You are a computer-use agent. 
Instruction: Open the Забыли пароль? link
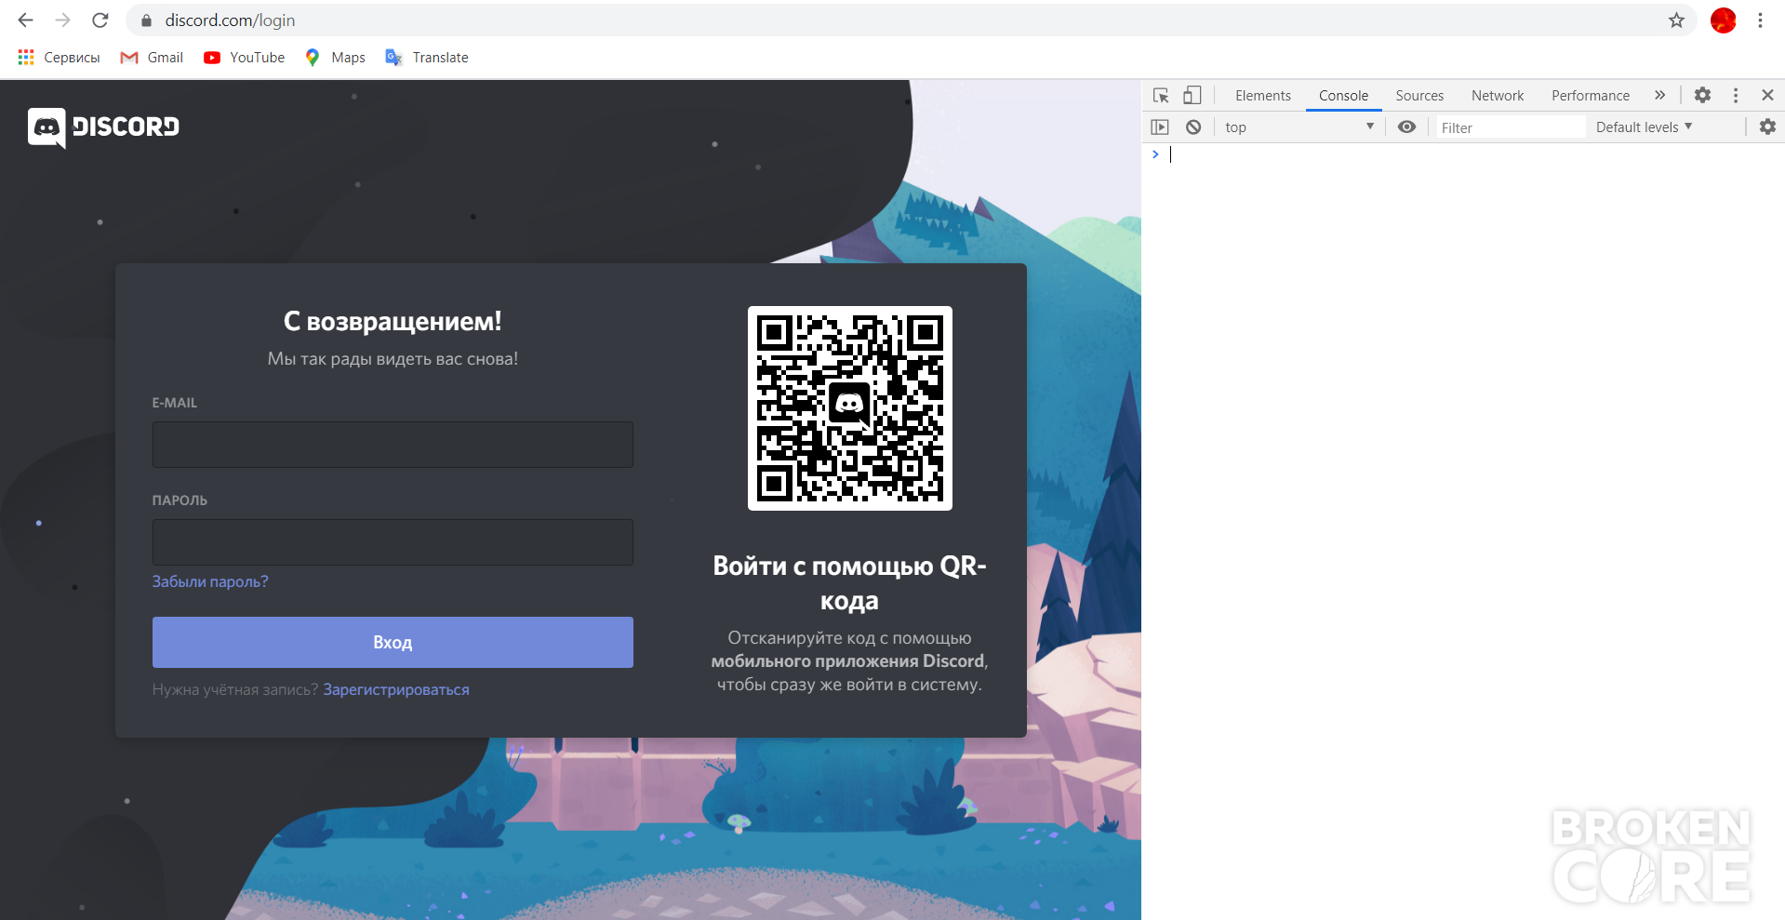click(210, 581)
